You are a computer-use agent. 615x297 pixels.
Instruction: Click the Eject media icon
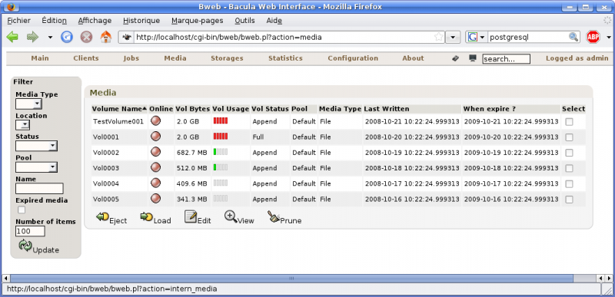(103, 216)
